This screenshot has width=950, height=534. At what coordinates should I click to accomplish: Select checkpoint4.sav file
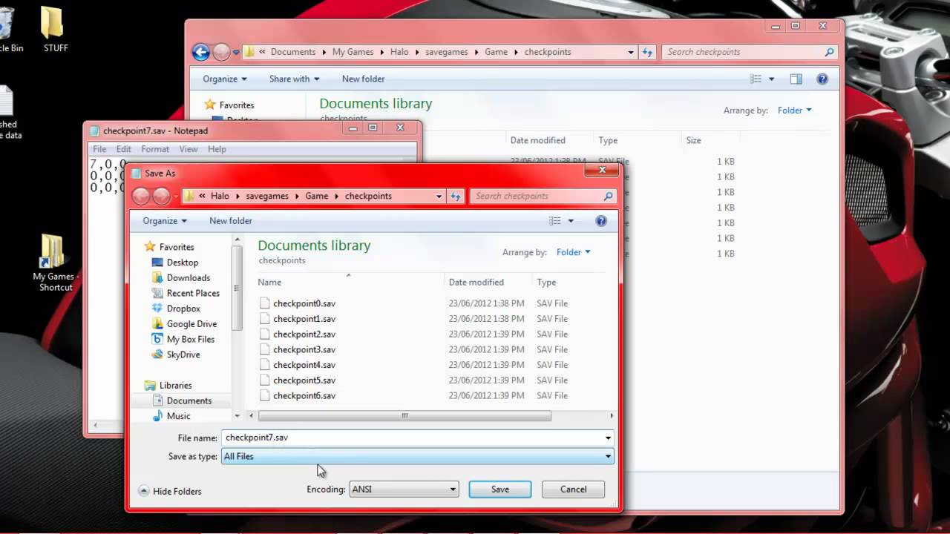[x=304, y=365]
